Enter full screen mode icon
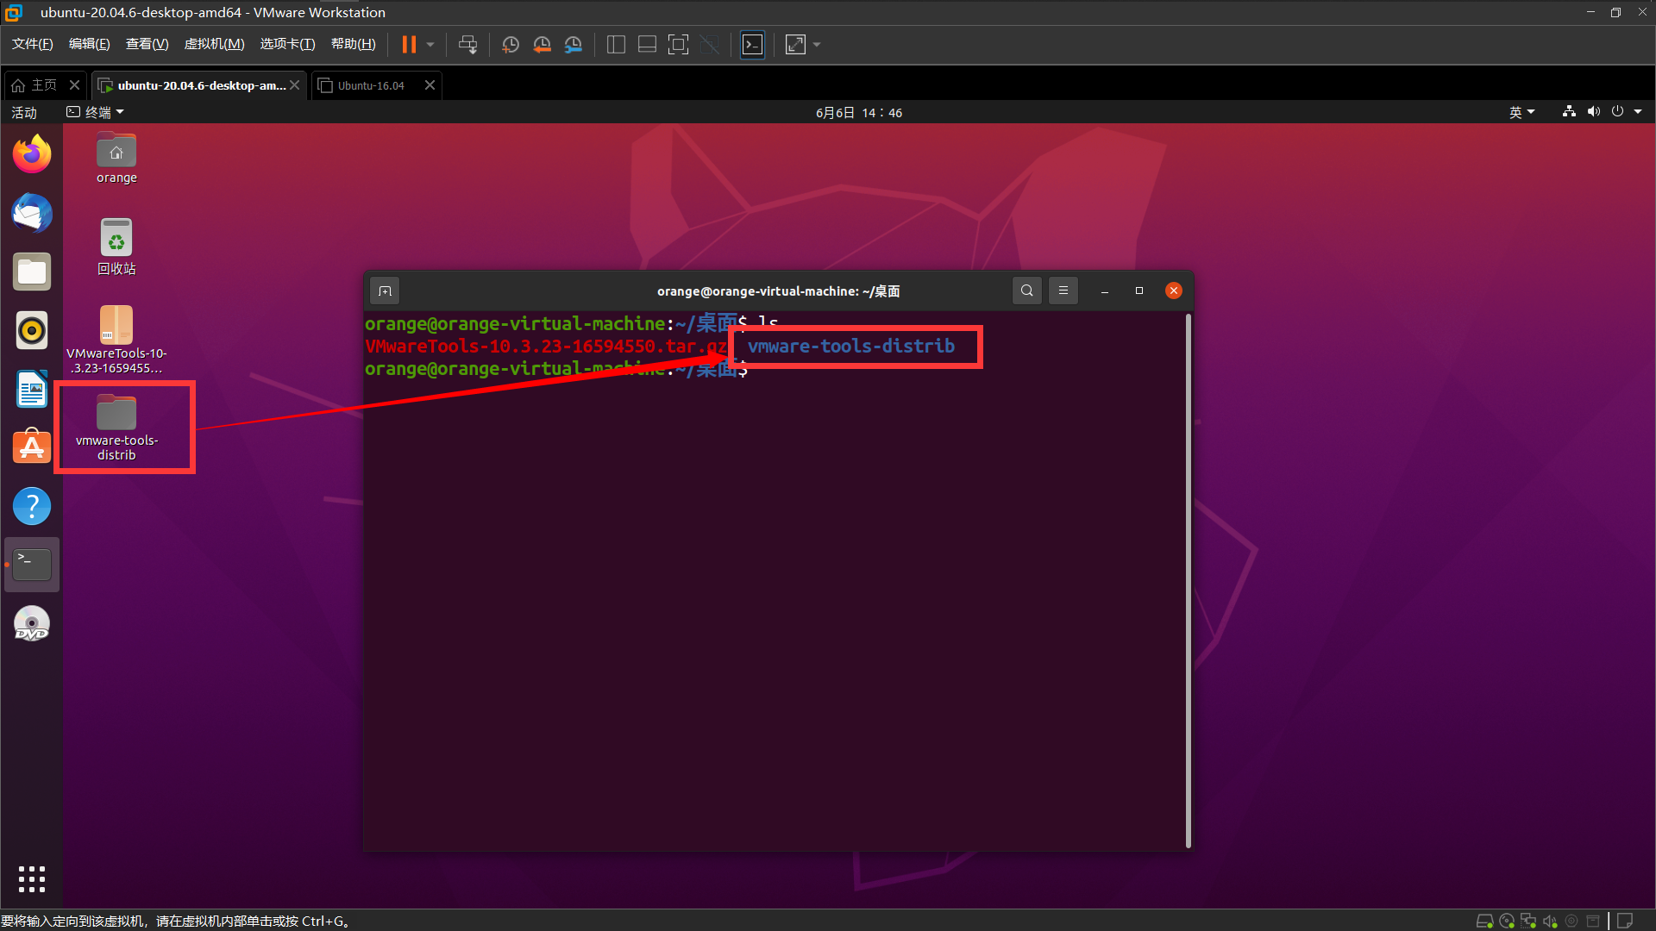The width and height of the screenshot is (1656, 931). click(678, 45)
